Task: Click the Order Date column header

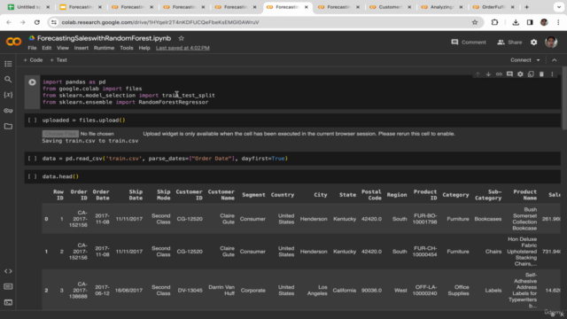Action: point(101,195)
